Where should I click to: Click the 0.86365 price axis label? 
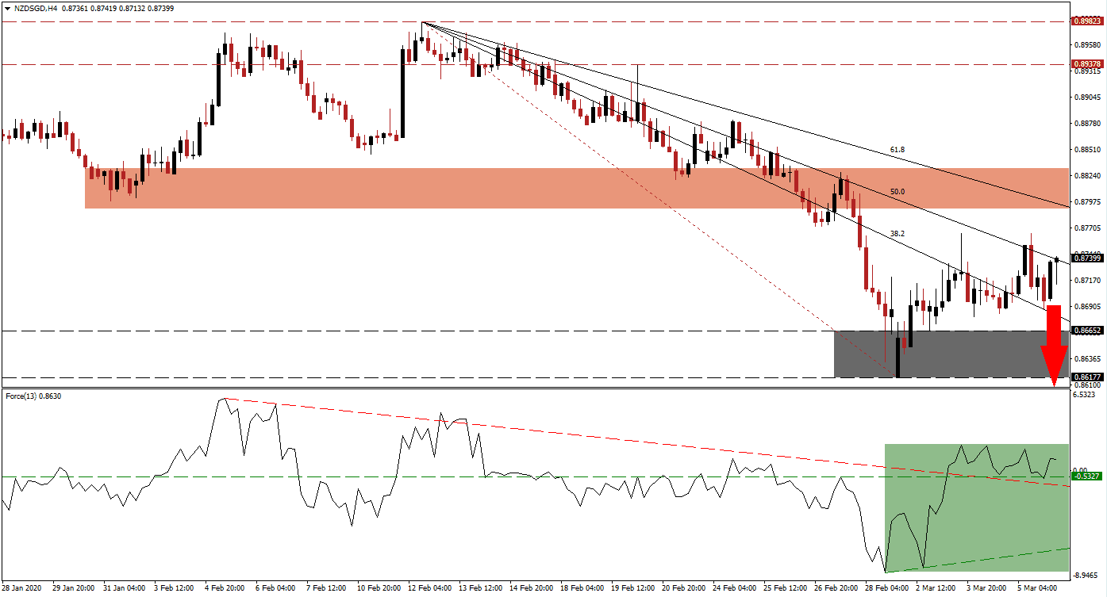pyautogui.click(x=1086, y=359)
